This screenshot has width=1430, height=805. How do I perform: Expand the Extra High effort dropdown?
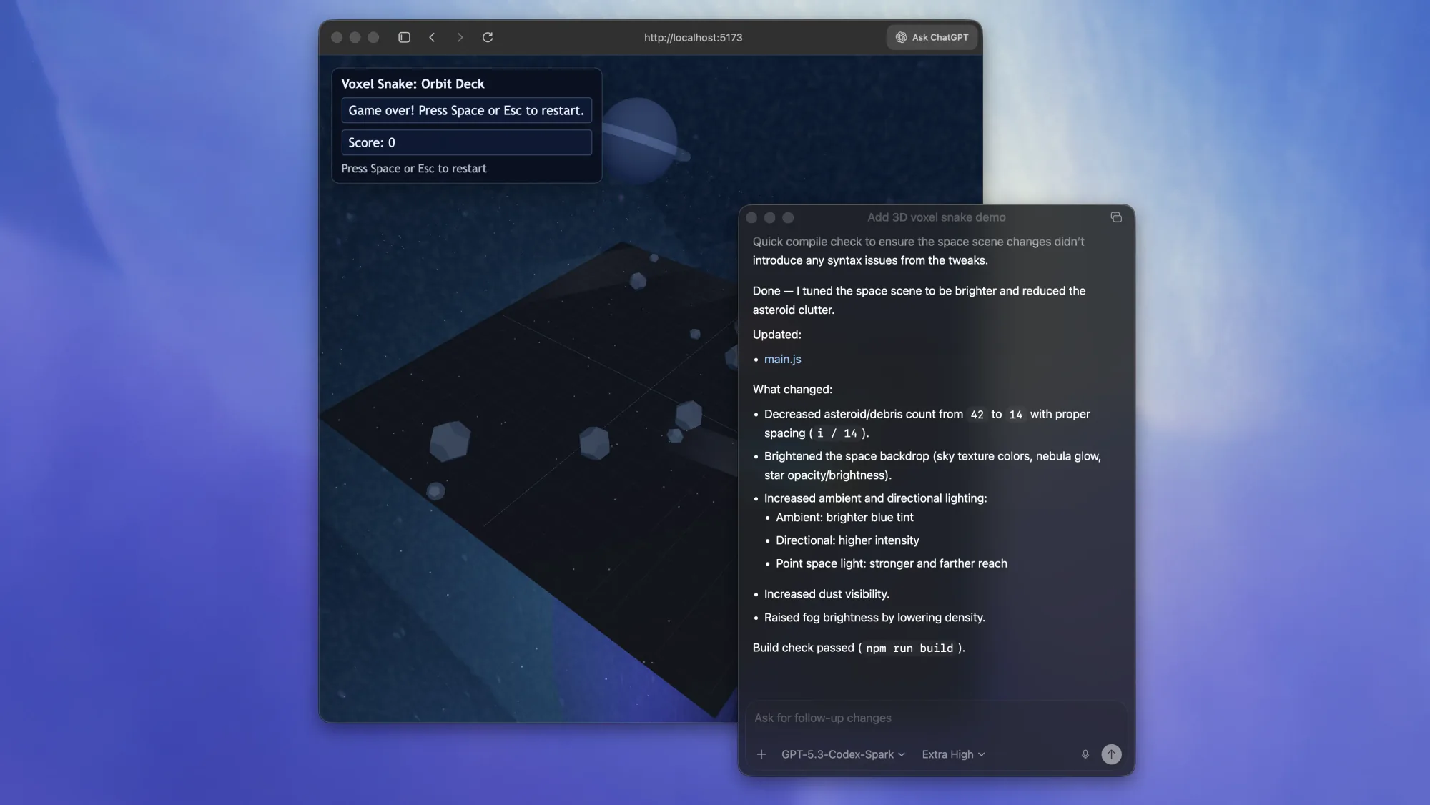(x=952, y=754)
